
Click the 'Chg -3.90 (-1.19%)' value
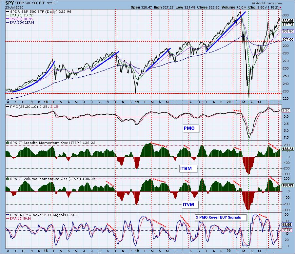pos(264,7)
